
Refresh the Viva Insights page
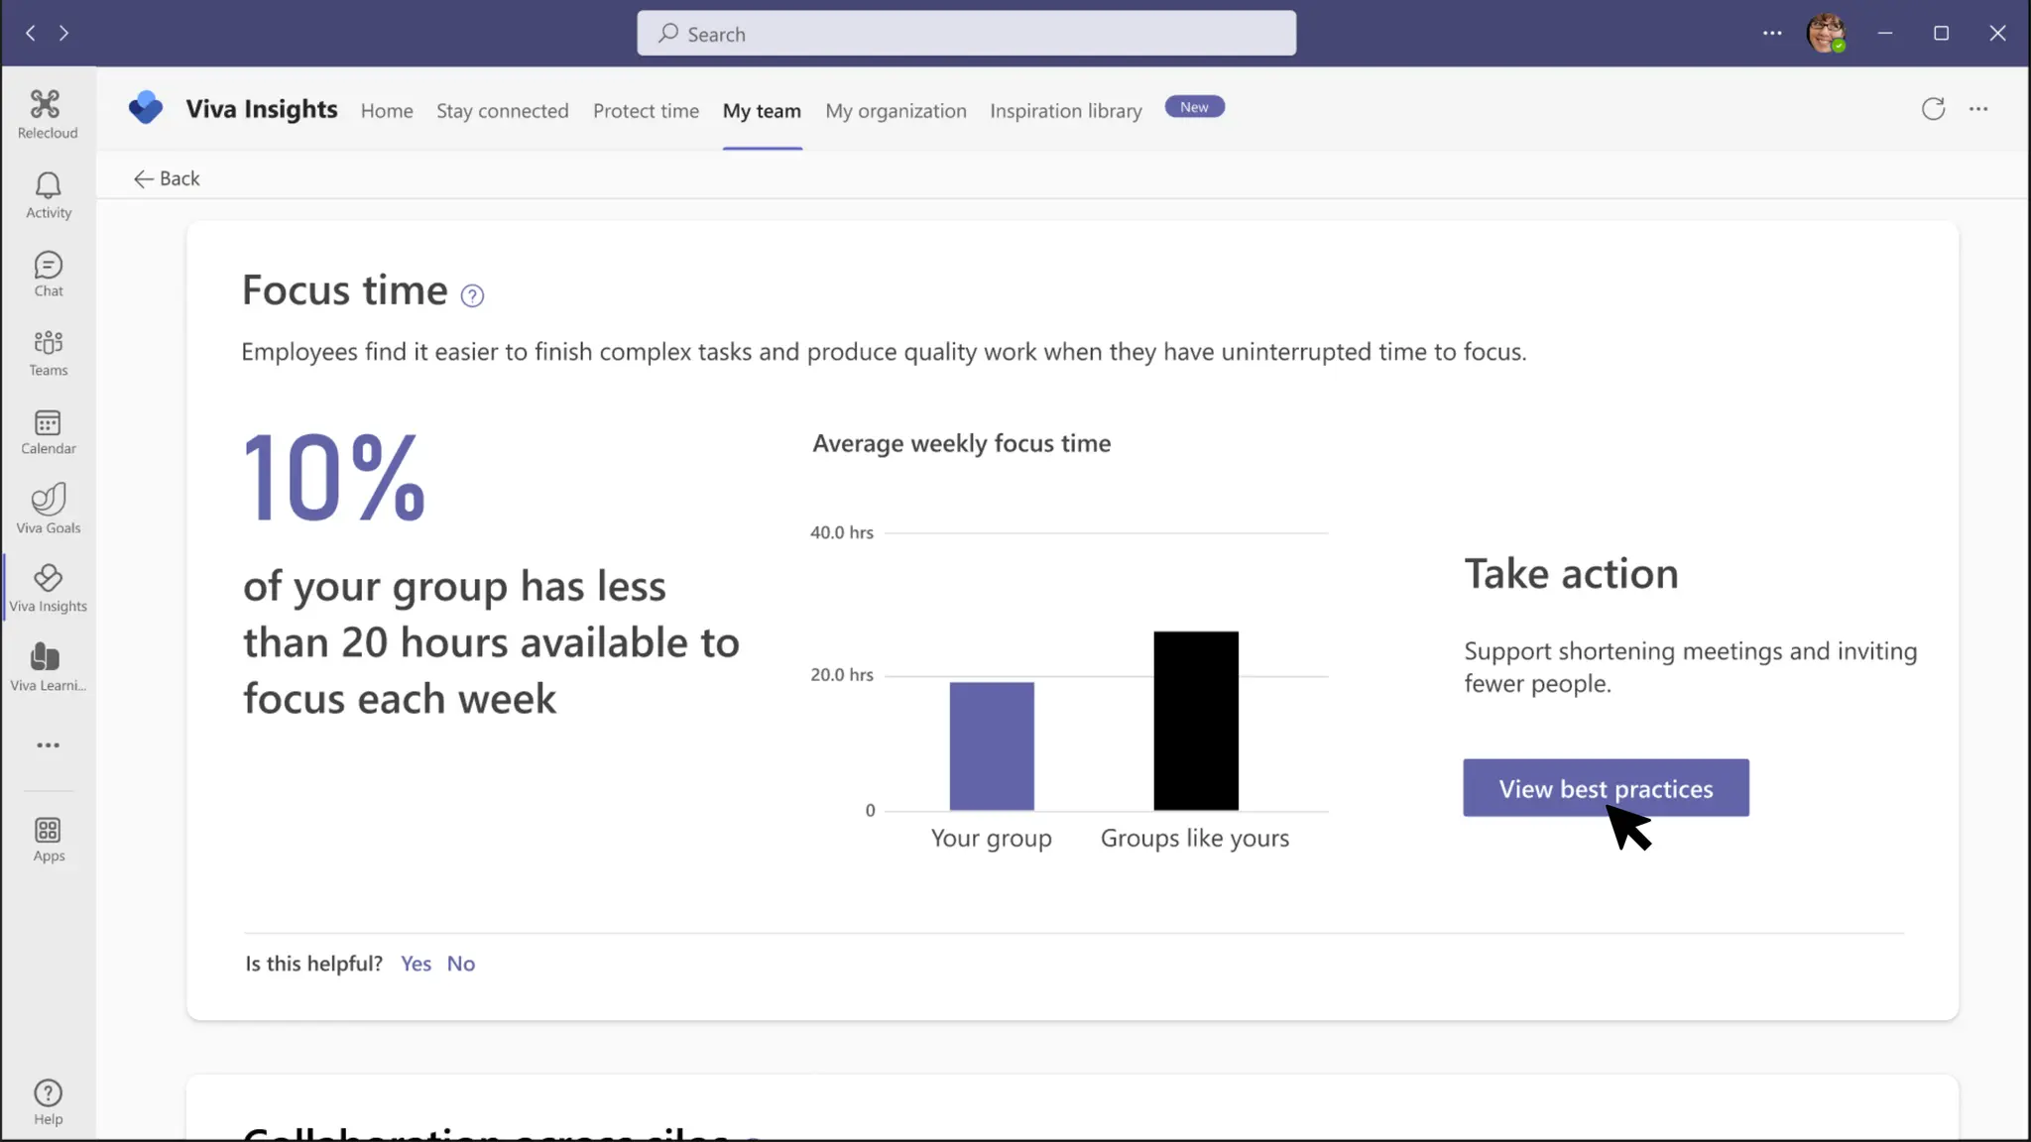tap(1933, 109)
